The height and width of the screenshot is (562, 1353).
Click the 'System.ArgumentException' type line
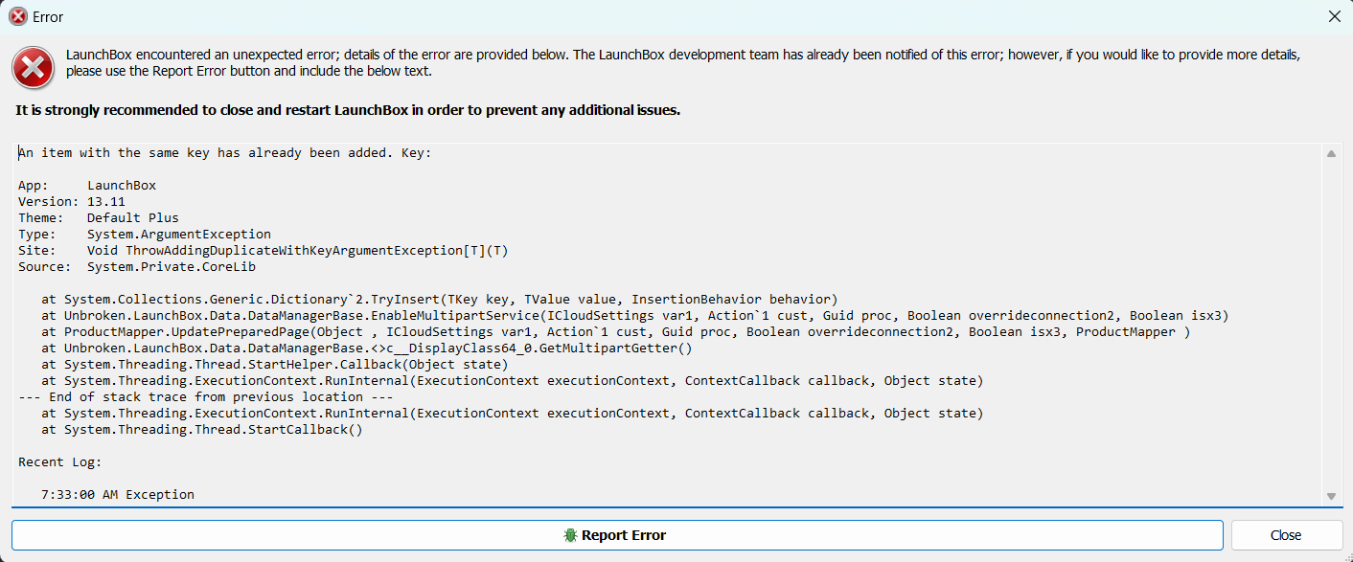pos(145,235)
